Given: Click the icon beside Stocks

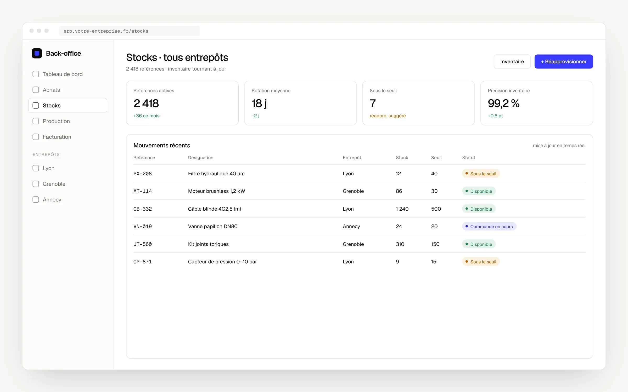Looking at the screenshot, I should pyautogui.click(x=36, y=106).
